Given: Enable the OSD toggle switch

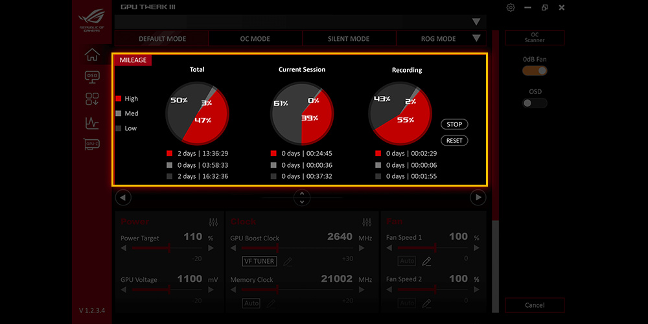Looking at the screenshot, I should click(535, 103).
